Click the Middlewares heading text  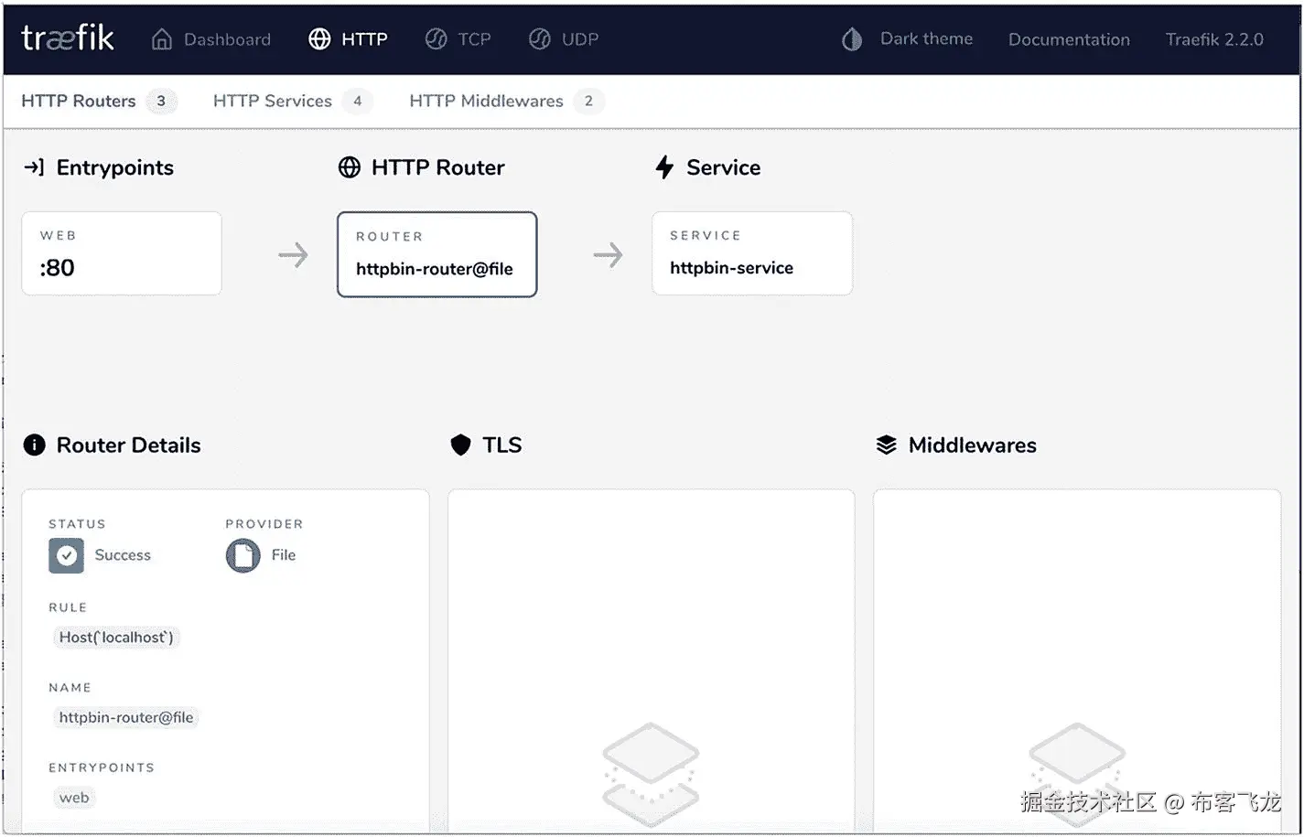pyautogui.click(x=973, y=445)
